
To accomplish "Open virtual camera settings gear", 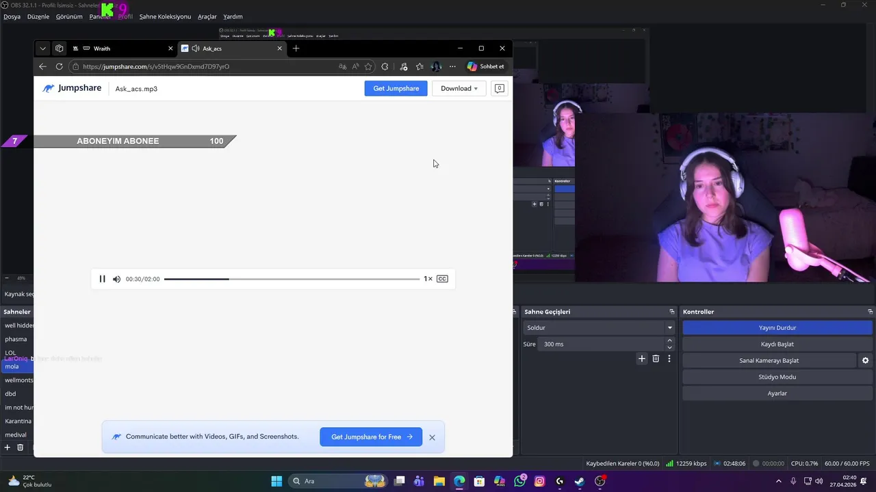I will pyautogui.click(x=865, y=360).
